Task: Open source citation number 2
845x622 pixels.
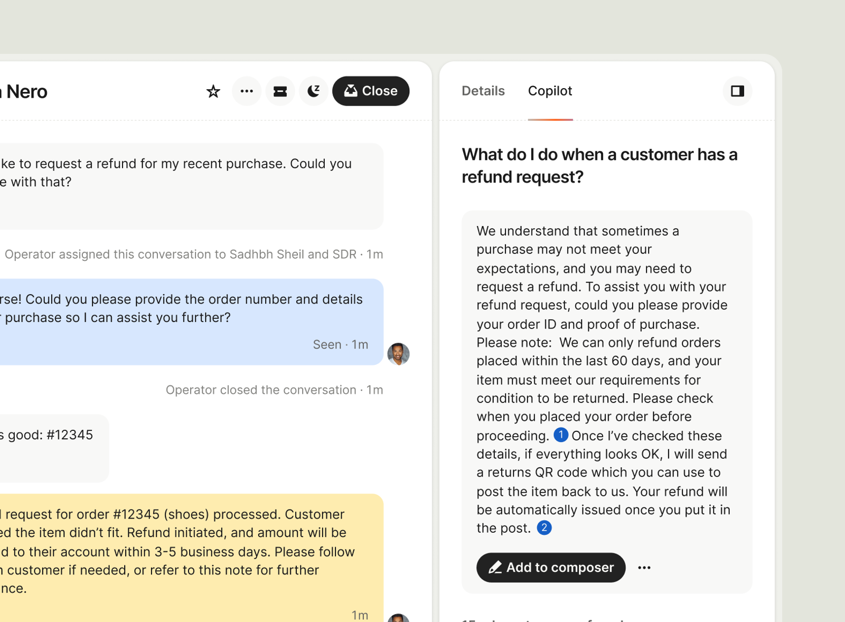Action: click(544, 527)
